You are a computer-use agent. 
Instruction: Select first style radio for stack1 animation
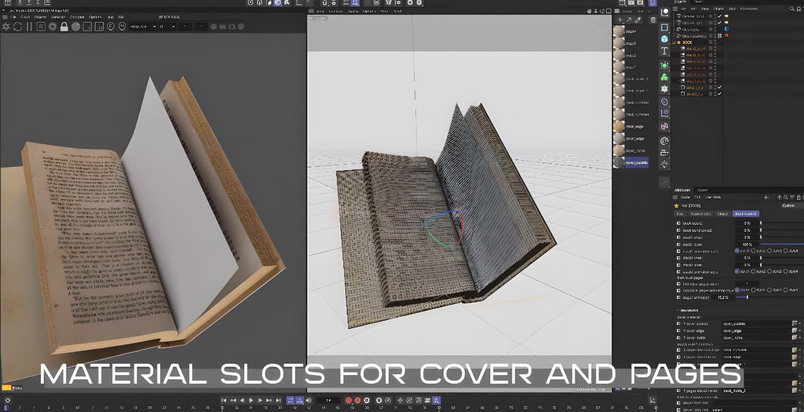pos(737,251)
